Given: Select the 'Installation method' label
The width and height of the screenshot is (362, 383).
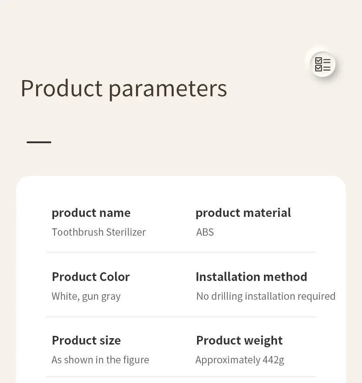Looking at the screenshot, I should (252, 277).
